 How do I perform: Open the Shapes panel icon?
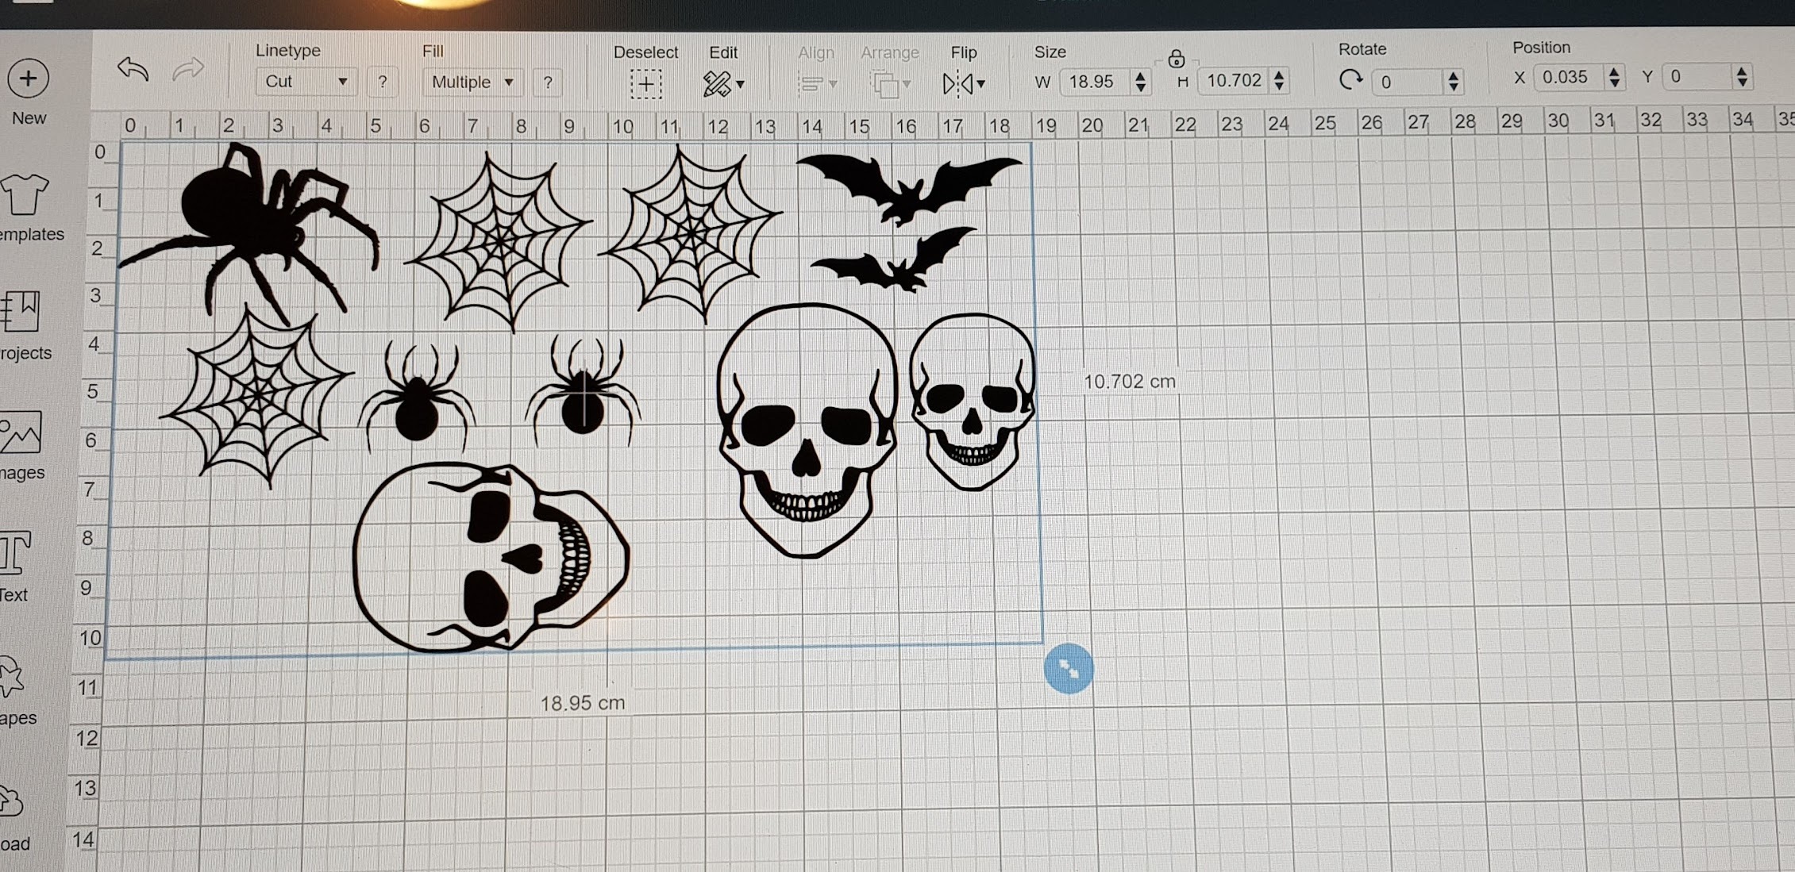[11, 677]
